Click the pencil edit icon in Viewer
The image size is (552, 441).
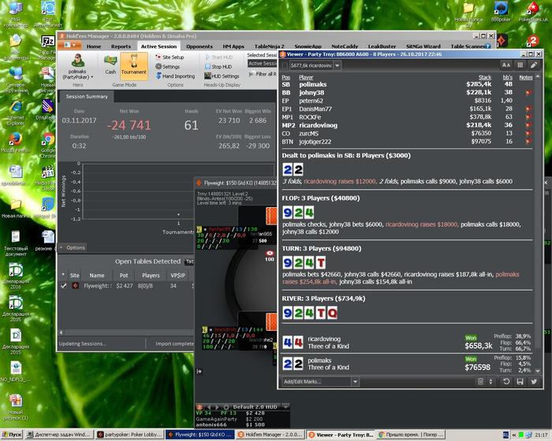pyautogui.click(x=534, y=65)
